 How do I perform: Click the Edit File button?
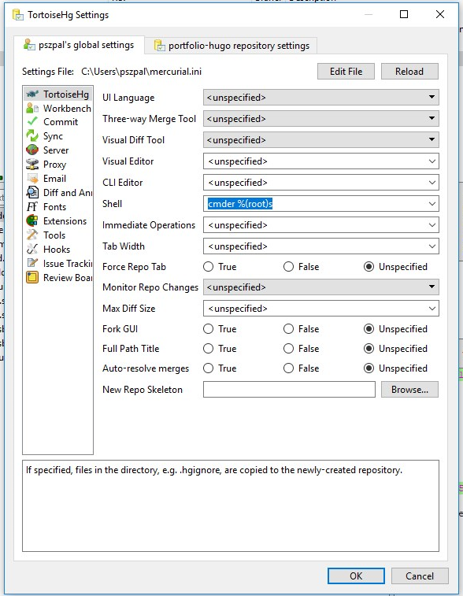pyautogui.click(x=346, y=72)
